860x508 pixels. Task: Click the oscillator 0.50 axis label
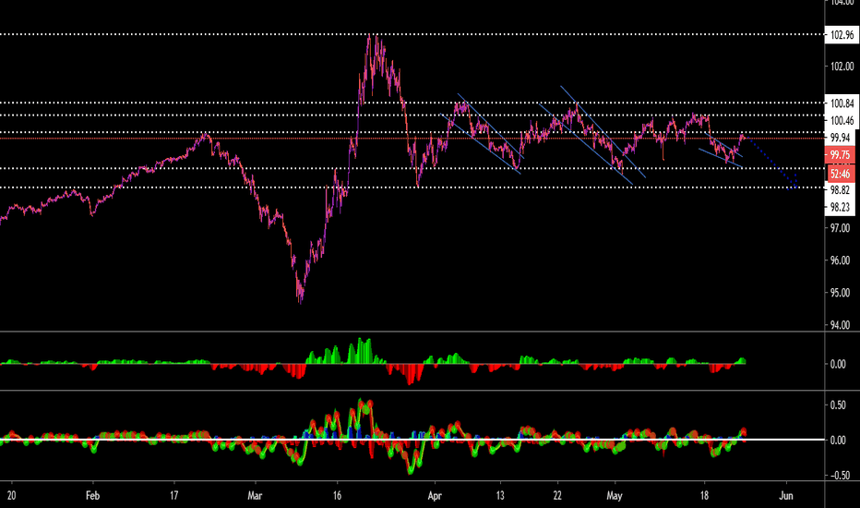click(838, 405)
